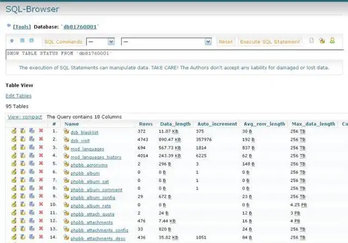Click the red X delete icon for dsb_blacklist
The width and height of the screenshot is (348, 243).
41,131
